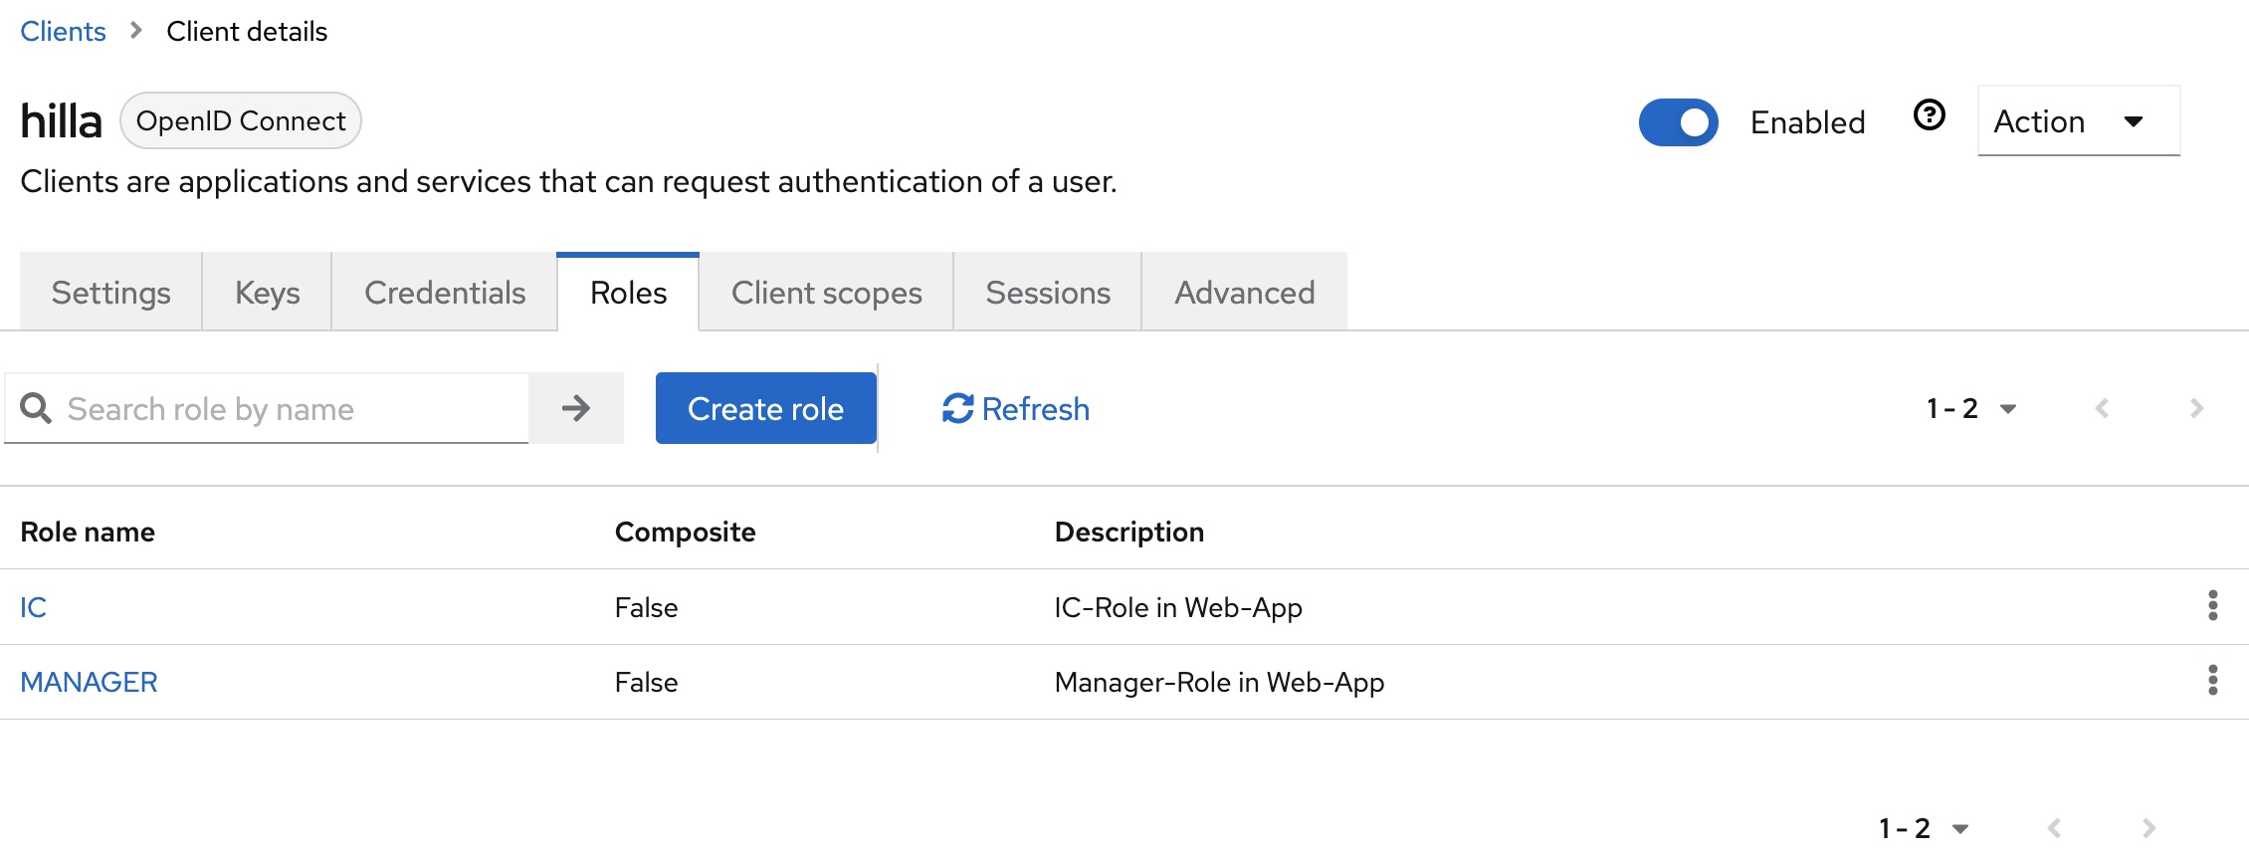
Task: Click the Role name column header
Action: coord(88,532)
